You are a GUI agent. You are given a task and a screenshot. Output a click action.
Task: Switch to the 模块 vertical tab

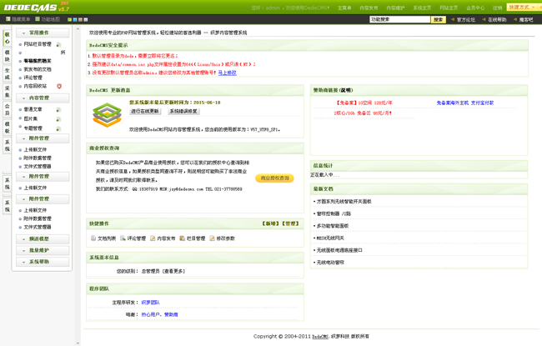[8, 56]
